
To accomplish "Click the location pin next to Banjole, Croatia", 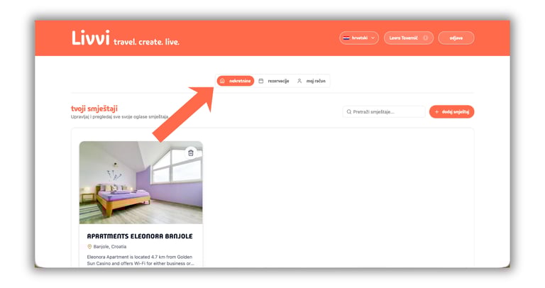I will point(89,247).
